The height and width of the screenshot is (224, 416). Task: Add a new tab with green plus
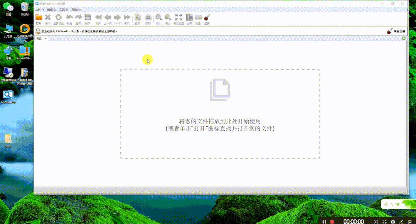coord(404,39)
